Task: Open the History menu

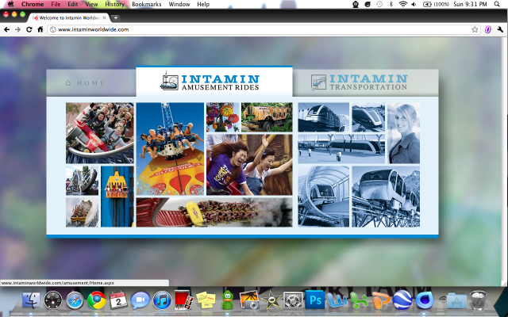Action: pyautogui.click(x=114, y=4)
